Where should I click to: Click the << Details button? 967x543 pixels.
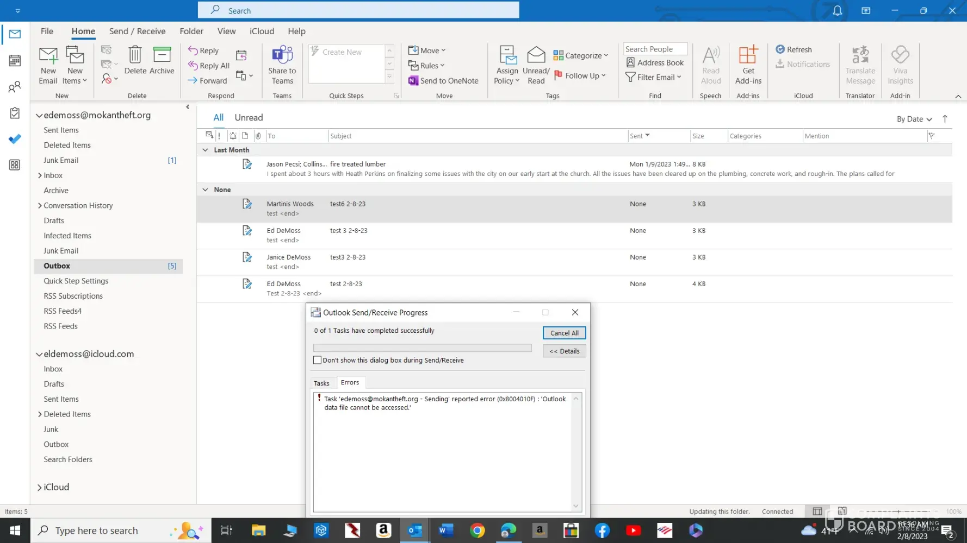pos(564,351)
